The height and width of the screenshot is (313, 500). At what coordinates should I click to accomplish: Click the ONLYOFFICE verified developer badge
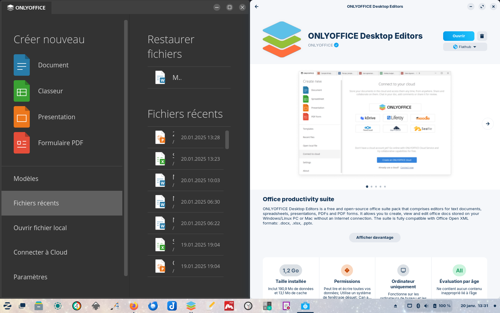click(336, 45)
